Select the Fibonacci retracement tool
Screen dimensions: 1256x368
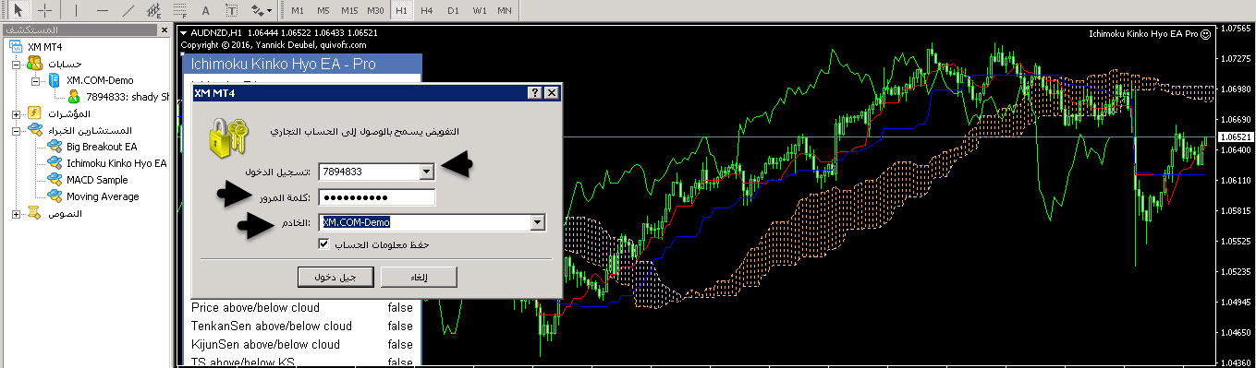point(179,10)
